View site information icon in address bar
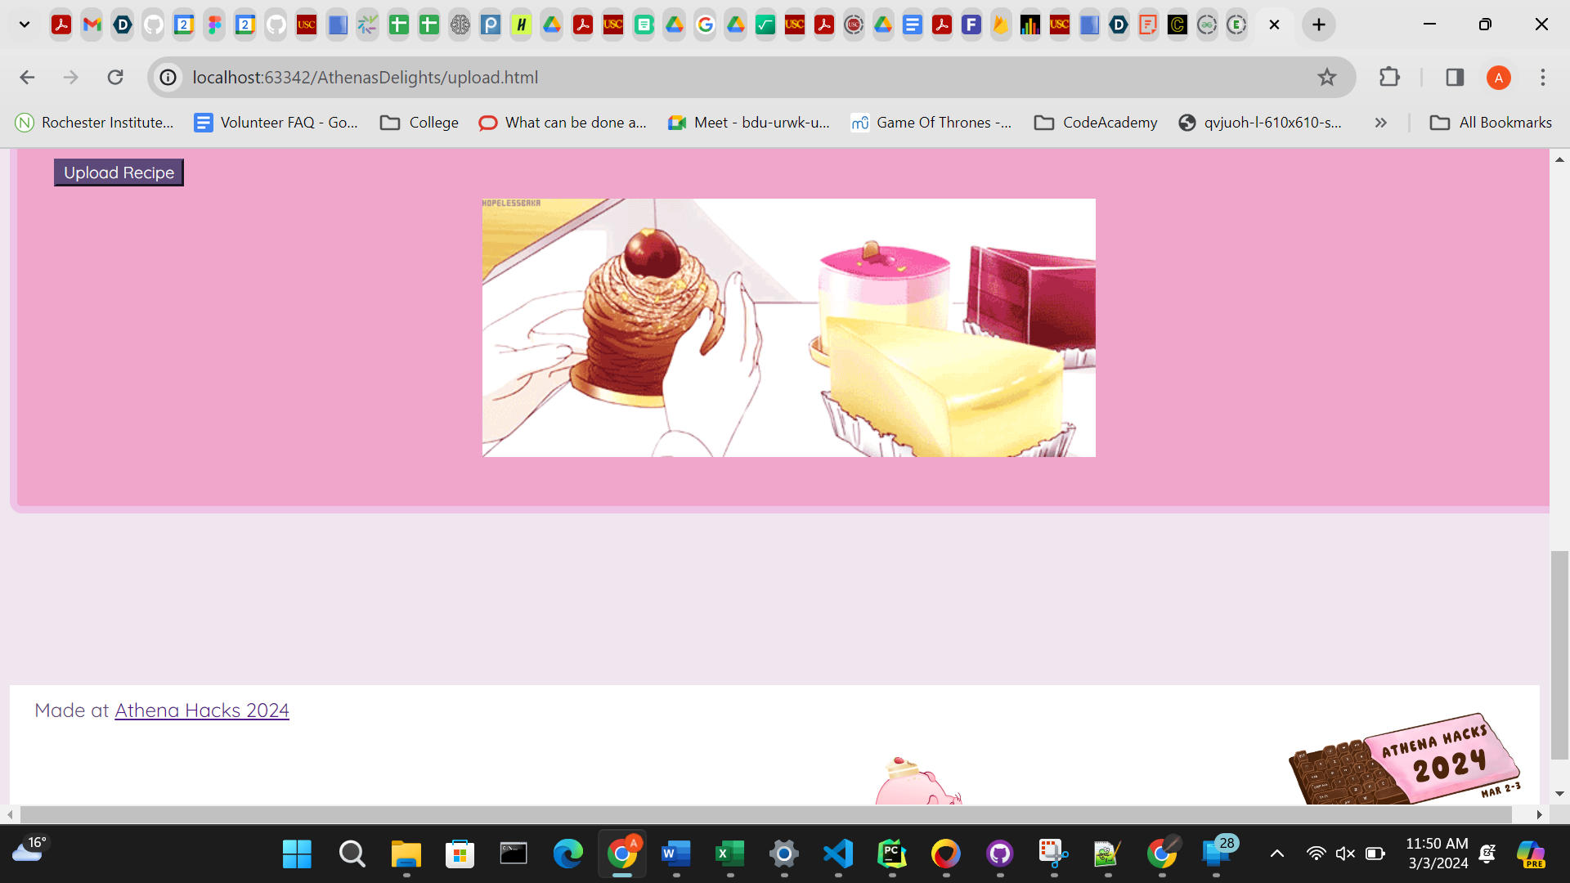The width and height of the screenshot is (1570, 883). [x=168, y=77]
